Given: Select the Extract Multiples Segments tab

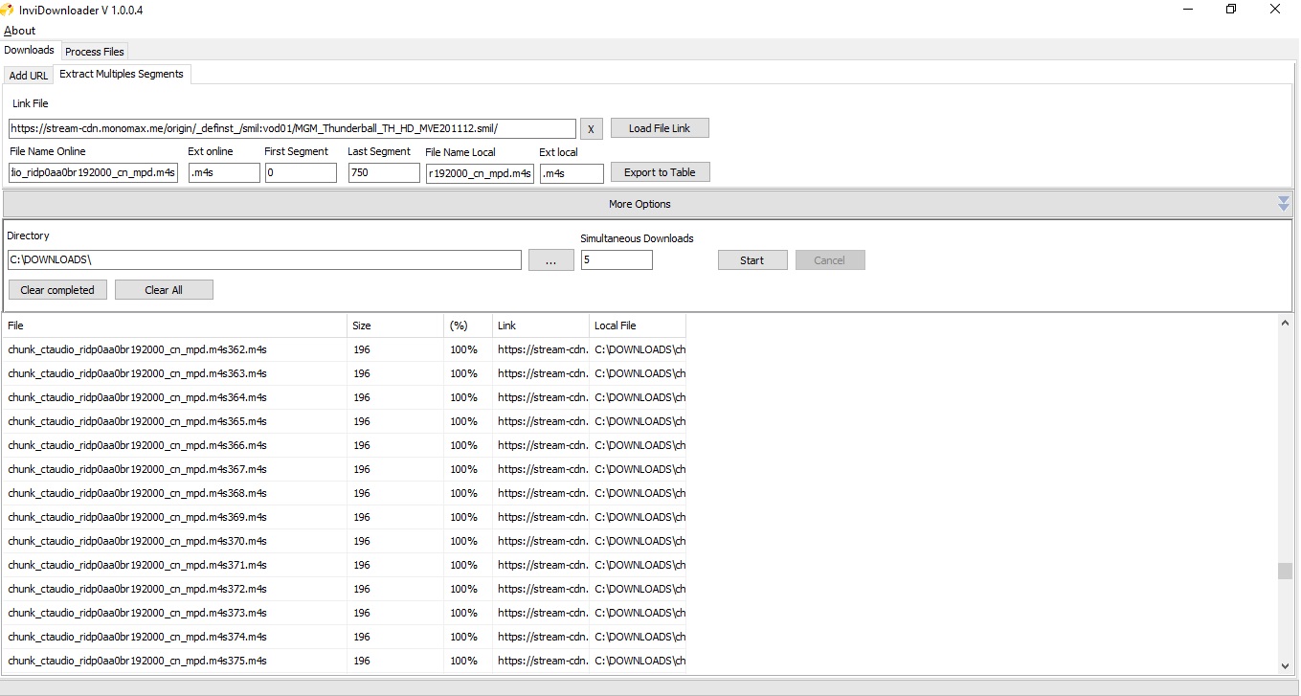Looking at the screenshot, I should [x=122, y=74].
